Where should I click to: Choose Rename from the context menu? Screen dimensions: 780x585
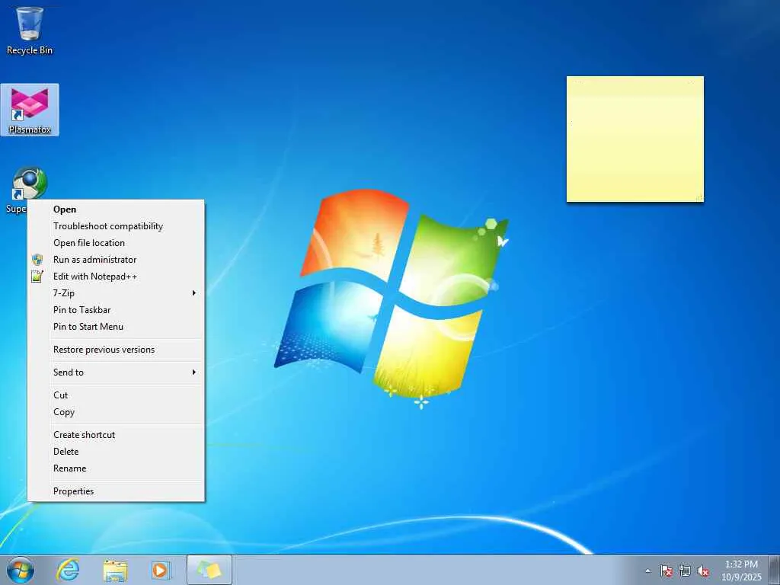pos(116,468)
